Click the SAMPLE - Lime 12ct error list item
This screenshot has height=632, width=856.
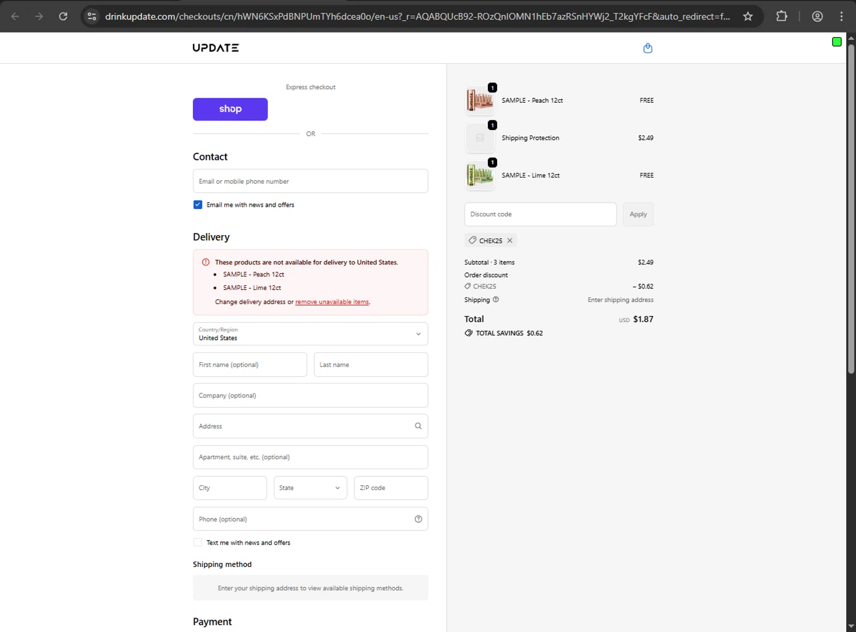[x=252, y=288]
